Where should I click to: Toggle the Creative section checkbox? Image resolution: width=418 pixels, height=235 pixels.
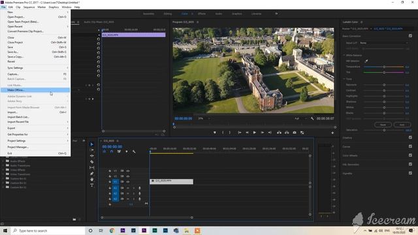click(410, 138)
